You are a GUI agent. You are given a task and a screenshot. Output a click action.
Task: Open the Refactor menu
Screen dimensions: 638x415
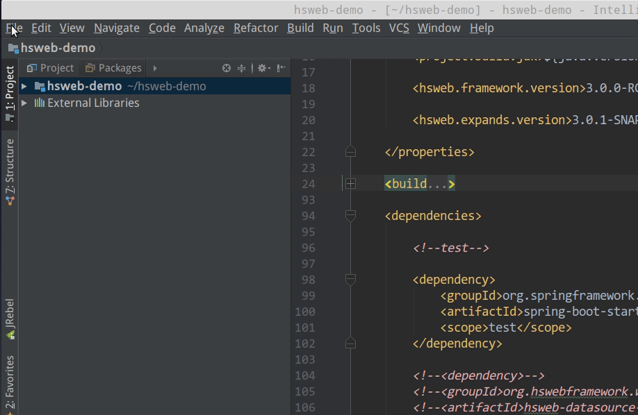(x=256, y=28)
